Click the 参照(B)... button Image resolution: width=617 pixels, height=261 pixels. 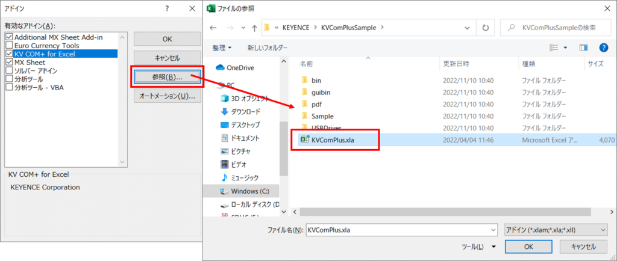pyautogui.click(x=168, y=77)
